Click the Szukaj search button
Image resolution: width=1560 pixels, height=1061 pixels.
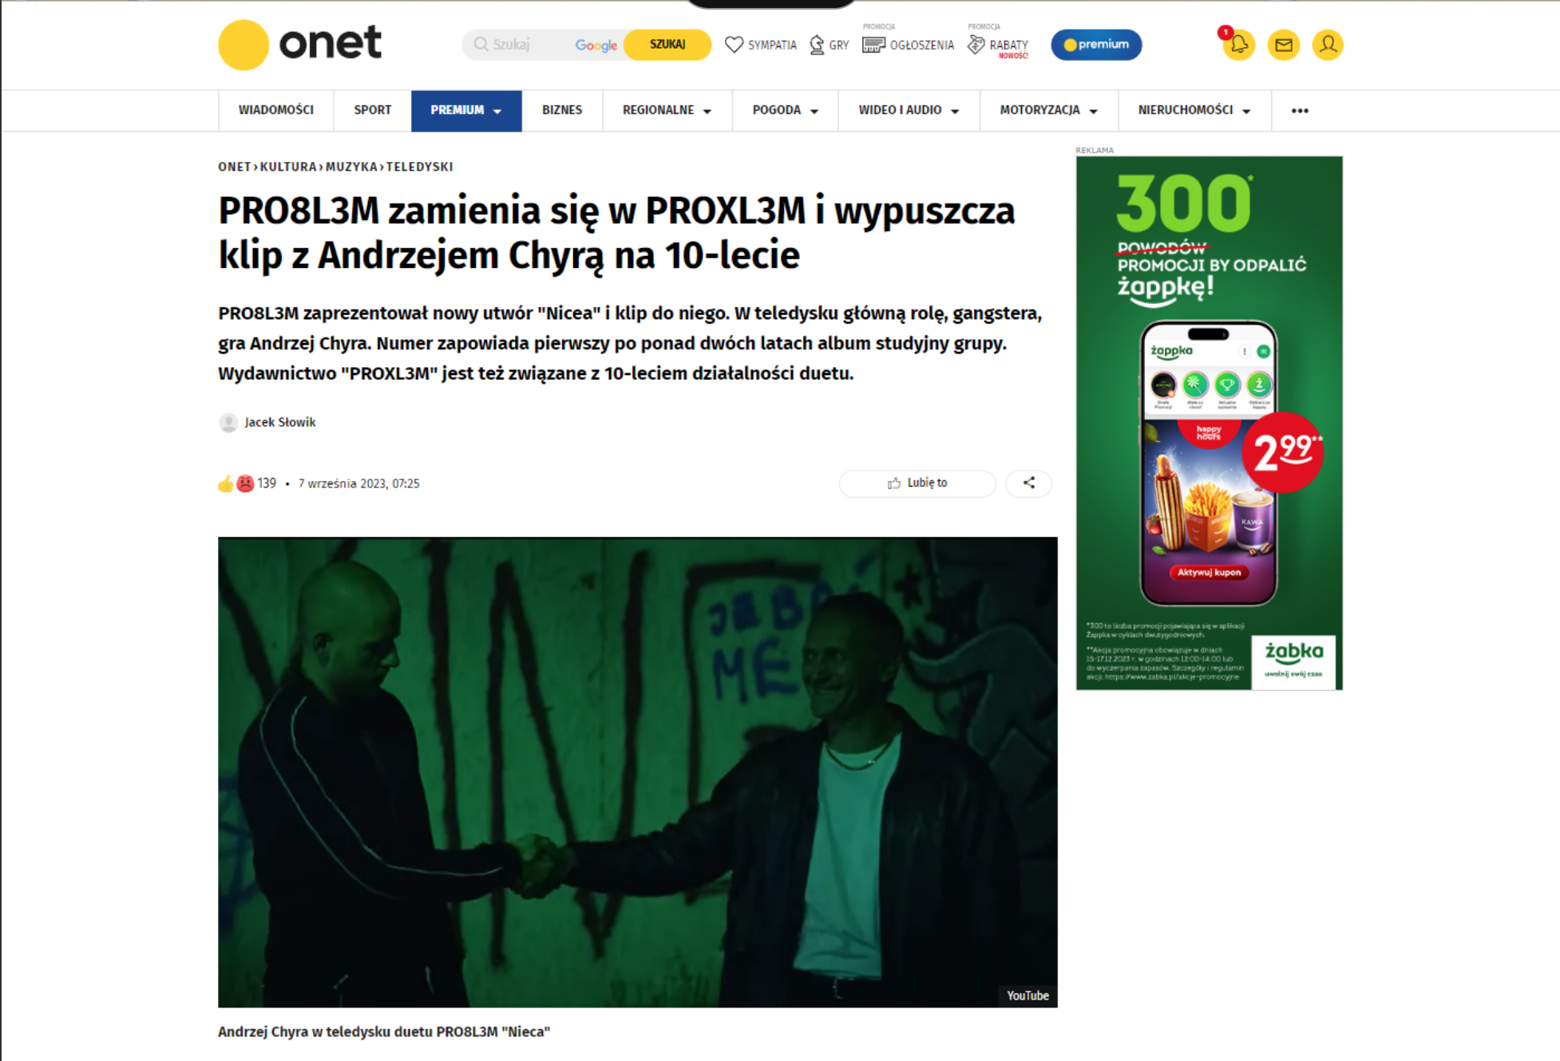point(667,45)
